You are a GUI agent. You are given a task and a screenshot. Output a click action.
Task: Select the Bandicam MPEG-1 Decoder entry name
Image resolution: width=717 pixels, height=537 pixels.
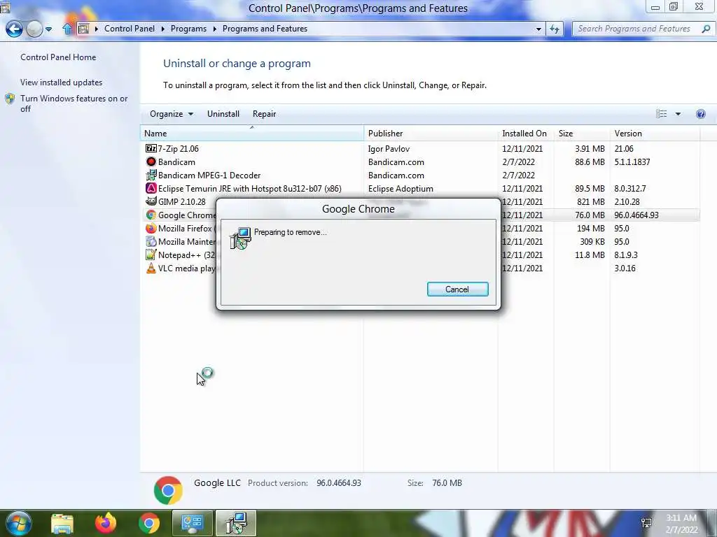[209, 175]
